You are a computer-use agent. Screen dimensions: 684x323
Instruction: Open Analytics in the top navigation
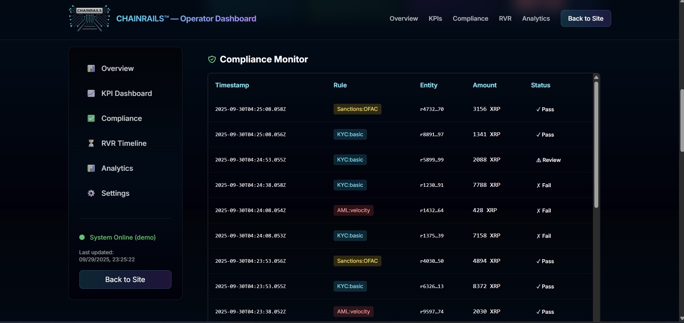click(536, 19)
